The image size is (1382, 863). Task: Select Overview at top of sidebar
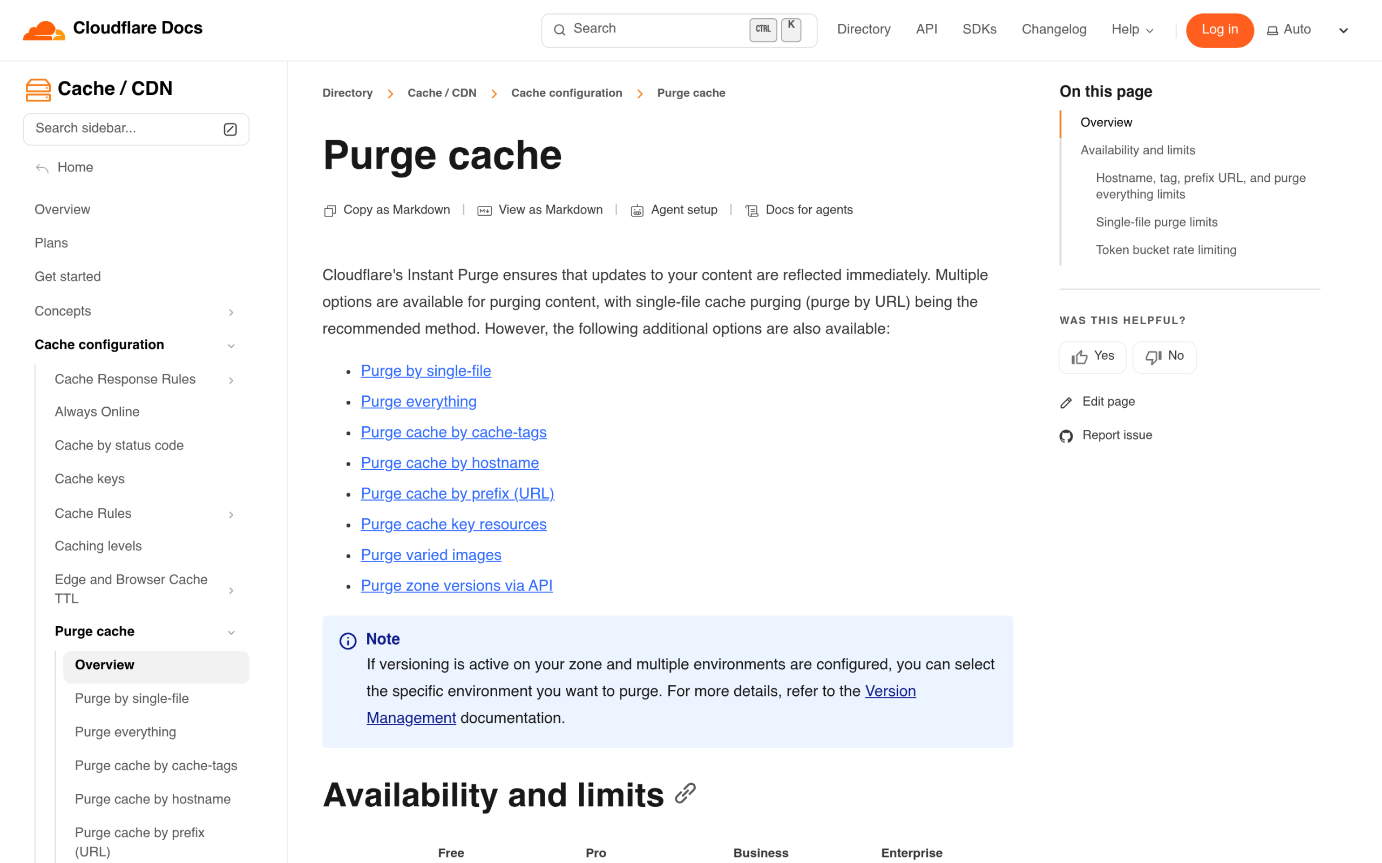point(62,210)
